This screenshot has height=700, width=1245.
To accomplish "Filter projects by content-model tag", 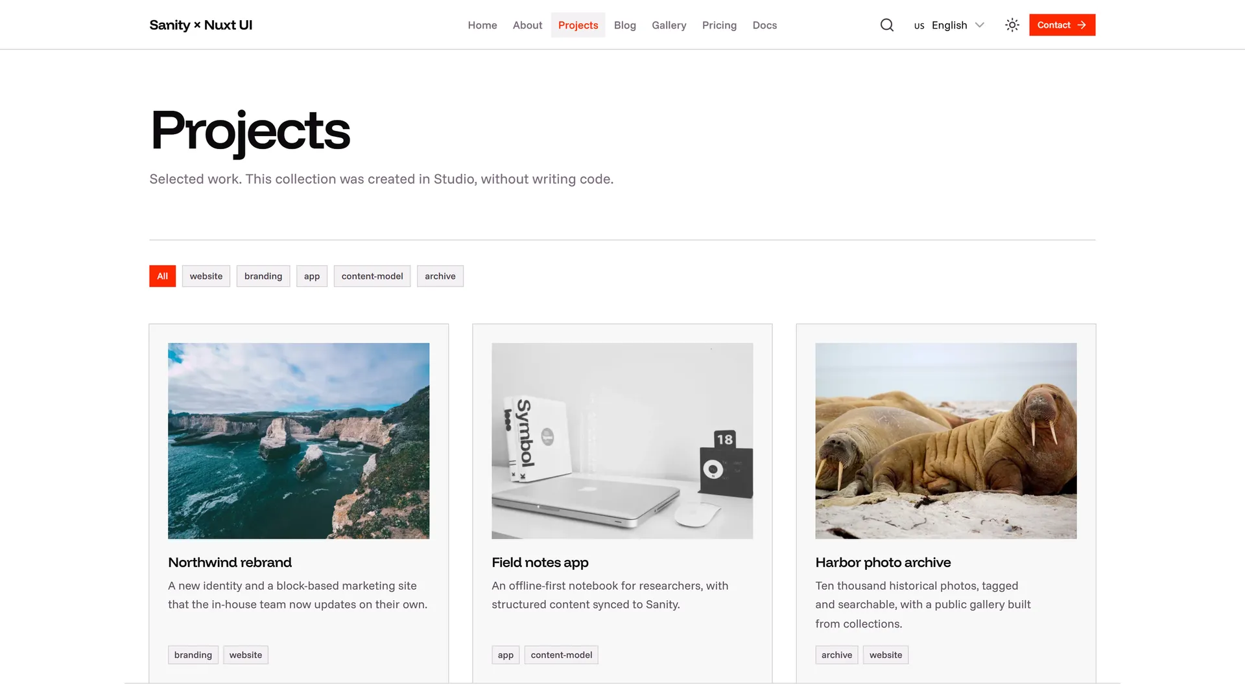I will point(372,276).
